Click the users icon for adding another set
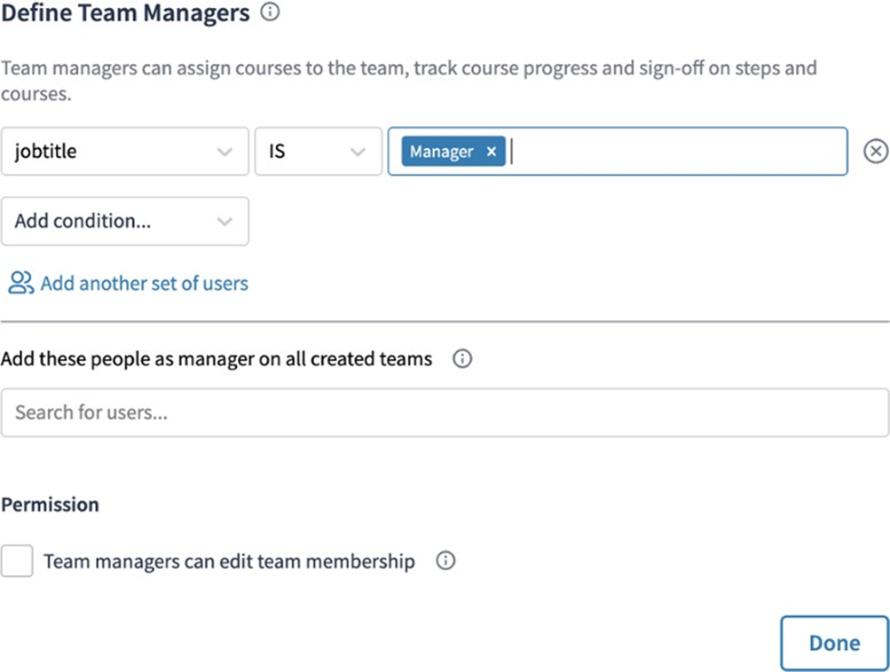Viewport: 890px width, 672px height. (x=20, y=283)
